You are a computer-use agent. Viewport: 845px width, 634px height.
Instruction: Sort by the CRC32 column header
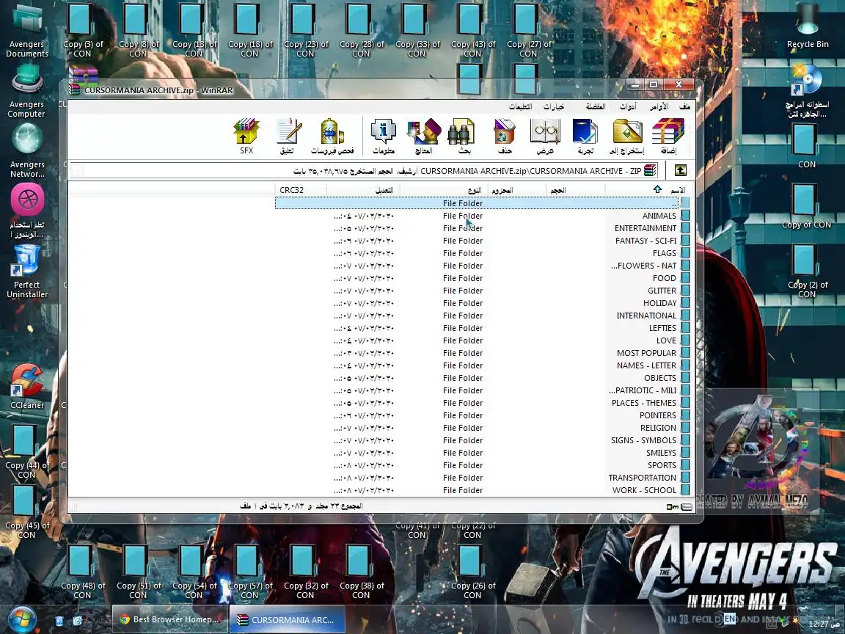pos(300,190)
